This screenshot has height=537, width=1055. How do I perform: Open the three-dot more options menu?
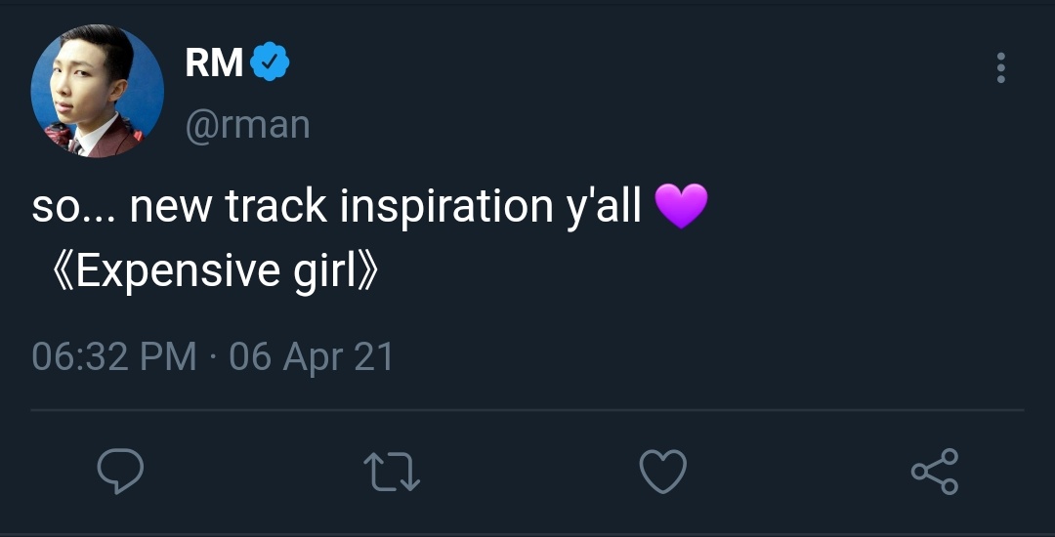coord(1000,68)
